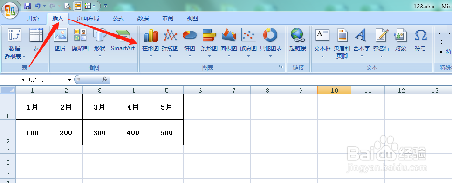The image size is (452, 183).
Task: Insert a 表 table
Action: tap(36, 40)
